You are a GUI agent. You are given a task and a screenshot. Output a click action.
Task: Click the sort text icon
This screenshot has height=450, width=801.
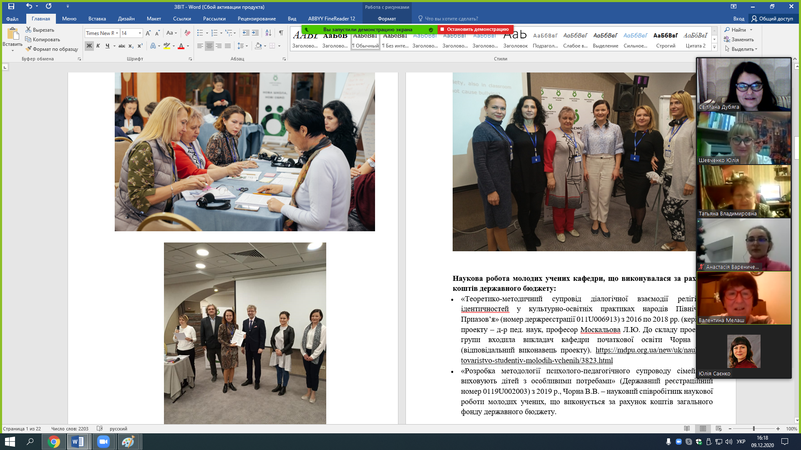click(268, 33)
